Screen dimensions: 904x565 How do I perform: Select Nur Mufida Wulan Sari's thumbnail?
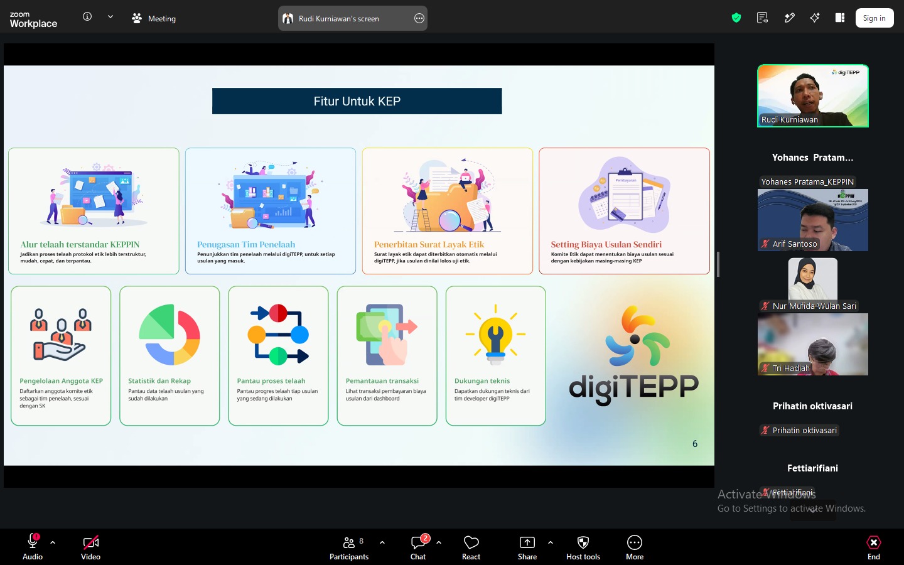pyautogui.click(x=813, y=282)
